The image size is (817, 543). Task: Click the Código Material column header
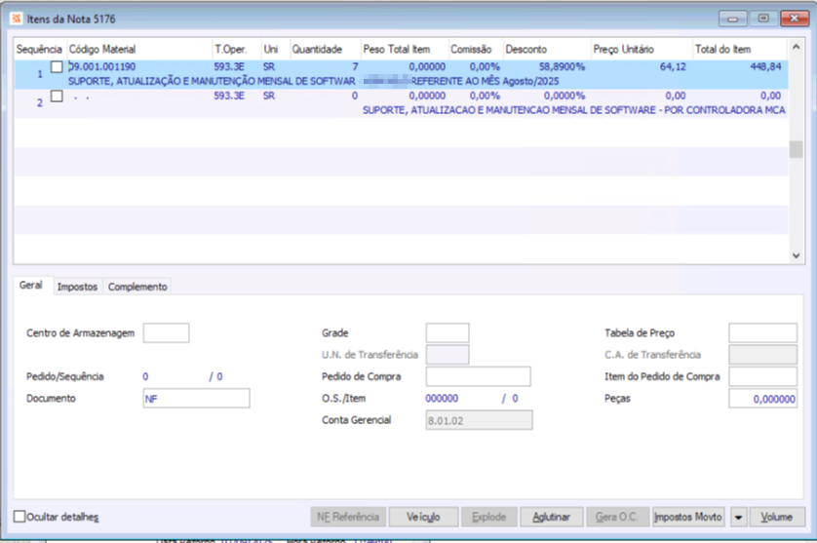[x=138, y=50]
